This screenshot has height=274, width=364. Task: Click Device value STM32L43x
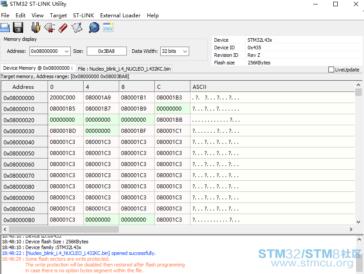click(x=259, y=40)
